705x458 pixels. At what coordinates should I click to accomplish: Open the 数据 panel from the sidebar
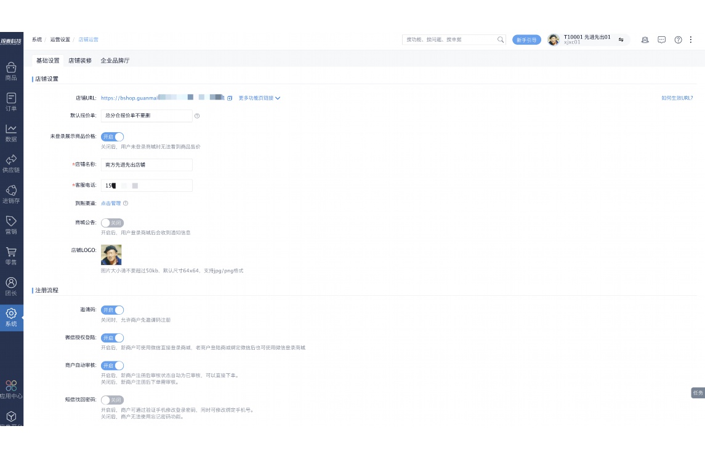pyautogui.click(x=10, y=132)
